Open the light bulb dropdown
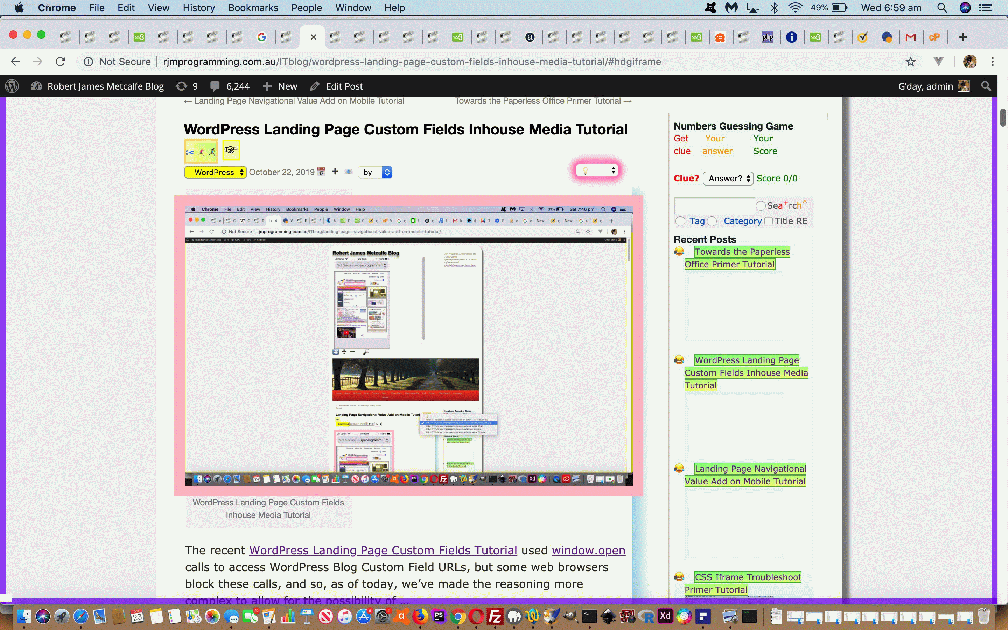 coord(597,170)
